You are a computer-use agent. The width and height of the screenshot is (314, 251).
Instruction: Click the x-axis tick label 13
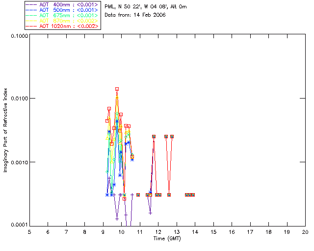click(177, 232)
